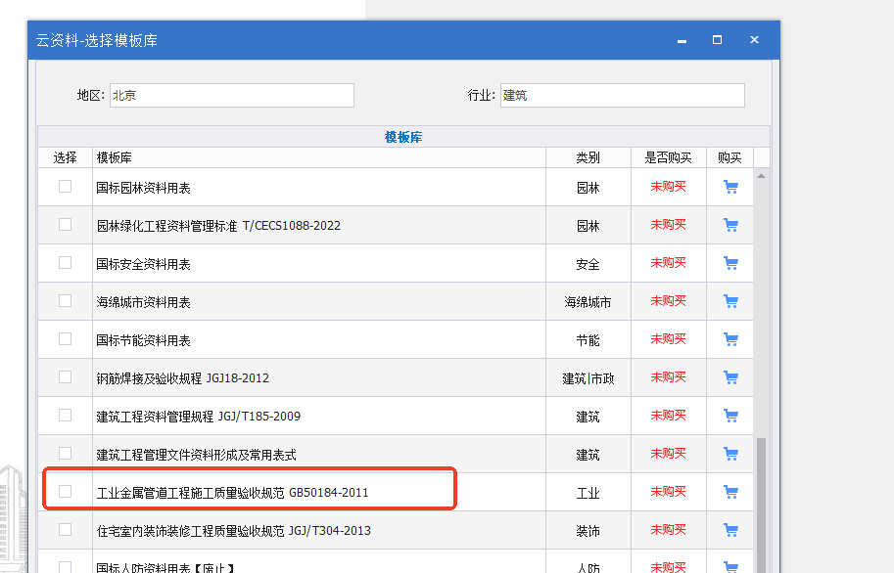Viewport: 894px width, 573px height.
Task: Click the cart icon for 海绵城市资料用表
Action: (730, 301)
